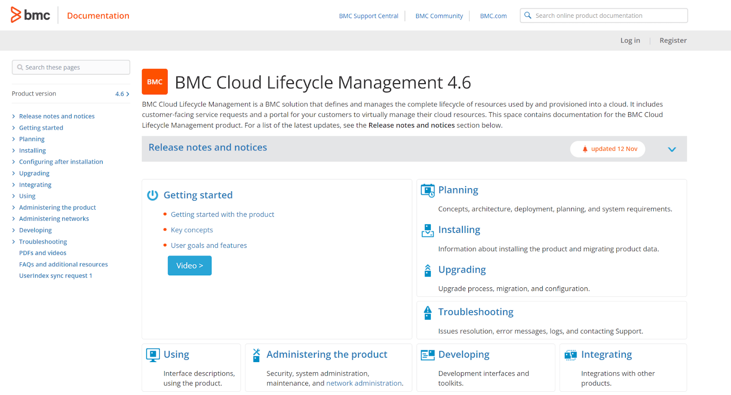Open Administering networks sidebar link
Image resolution: width=731 pixels, height=395 pixels.
click(54, 219)
